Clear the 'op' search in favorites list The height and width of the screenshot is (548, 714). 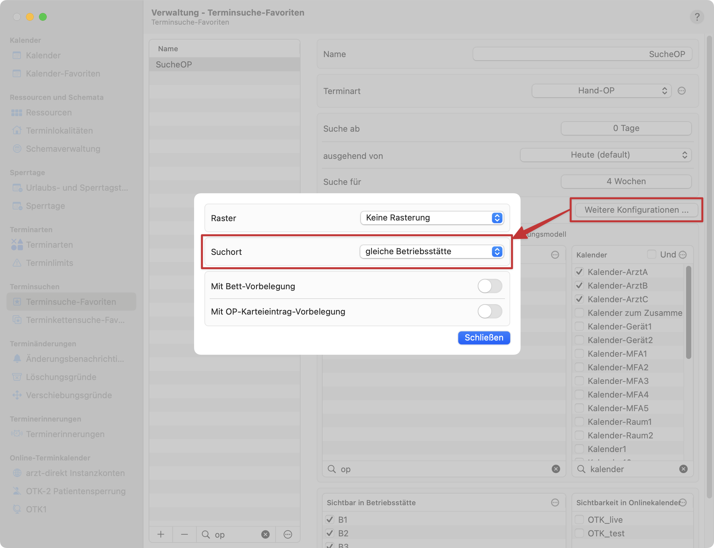265,534
